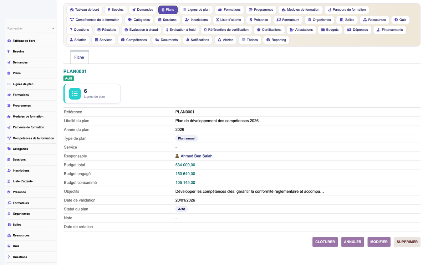The height and width of the screenshot is (265, 428).
Task: Click the PLAN0001 heading title
Action: pyautogui.click(x=75, y=71)
